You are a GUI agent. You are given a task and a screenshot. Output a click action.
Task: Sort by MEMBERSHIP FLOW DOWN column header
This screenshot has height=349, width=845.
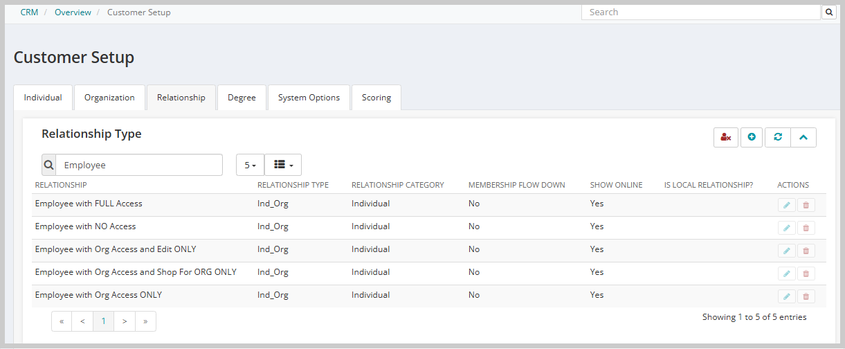pos(517,185)
